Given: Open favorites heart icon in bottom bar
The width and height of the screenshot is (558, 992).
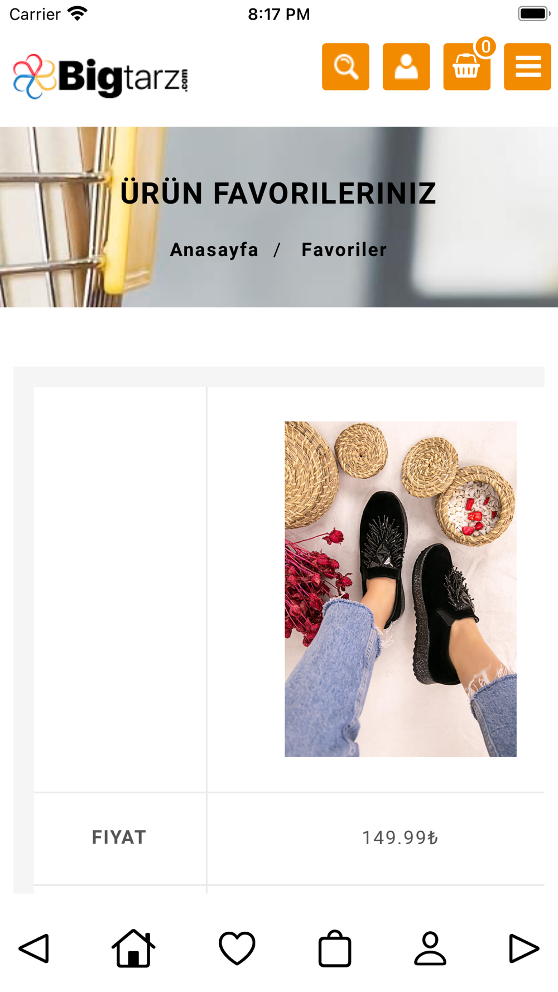Looking at the screenshot, I should [237, 948].
